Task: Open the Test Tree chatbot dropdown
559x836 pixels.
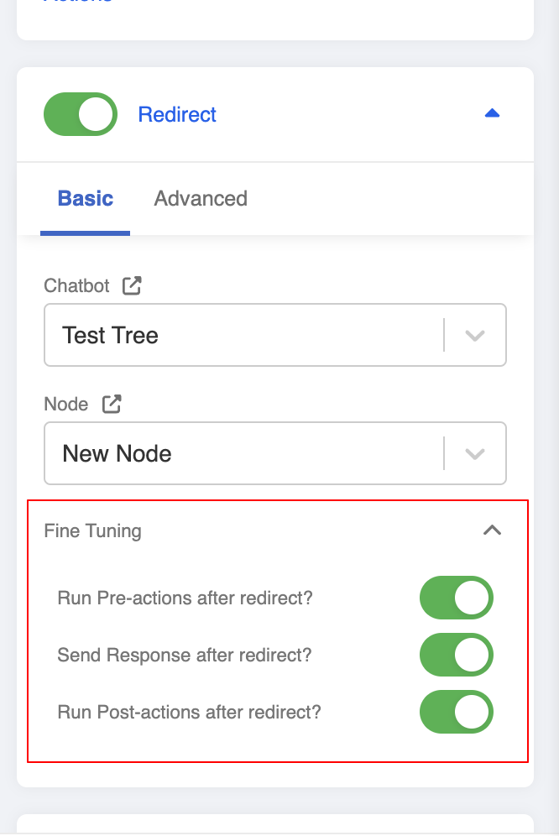Action: click(x=243, y=336)
